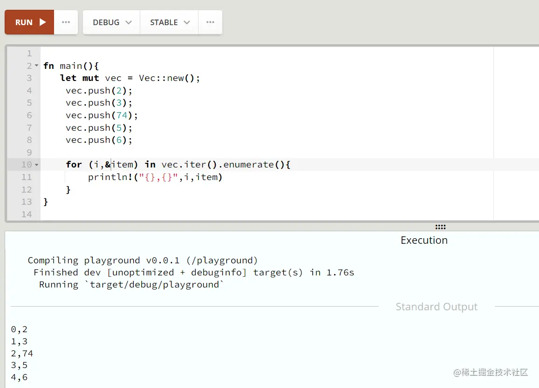Open the ellipsis menu beside STABLE
The width and height of the screenshot is (539, 388).
210,22
